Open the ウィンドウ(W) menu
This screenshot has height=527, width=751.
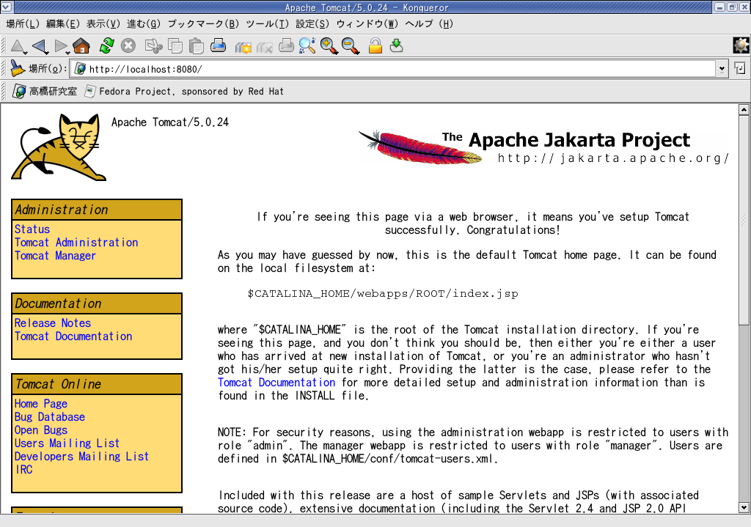click(x=367, y=24)
